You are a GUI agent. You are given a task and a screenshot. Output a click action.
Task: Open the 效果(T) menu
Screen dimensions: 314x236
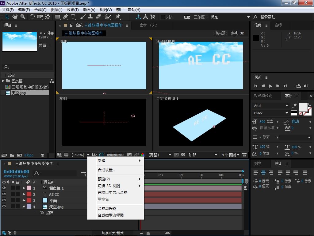point(73,10)
